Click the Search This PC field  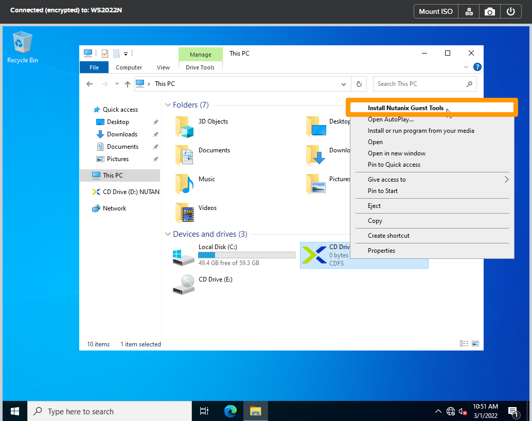click(x=419, y=84)
